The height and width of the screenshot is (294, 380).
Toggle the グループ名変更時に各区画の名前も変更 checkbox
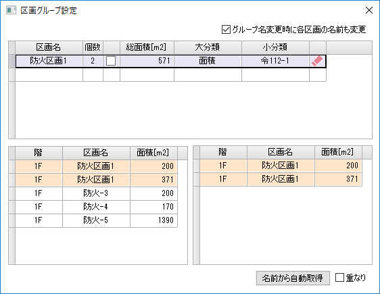click(x=226, y=30)
